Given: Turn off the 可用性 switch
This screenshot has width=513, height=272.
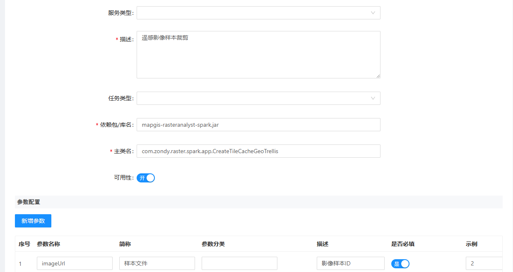Looking at the screenshot, I should pyautogui.click(x=146, y=178).
